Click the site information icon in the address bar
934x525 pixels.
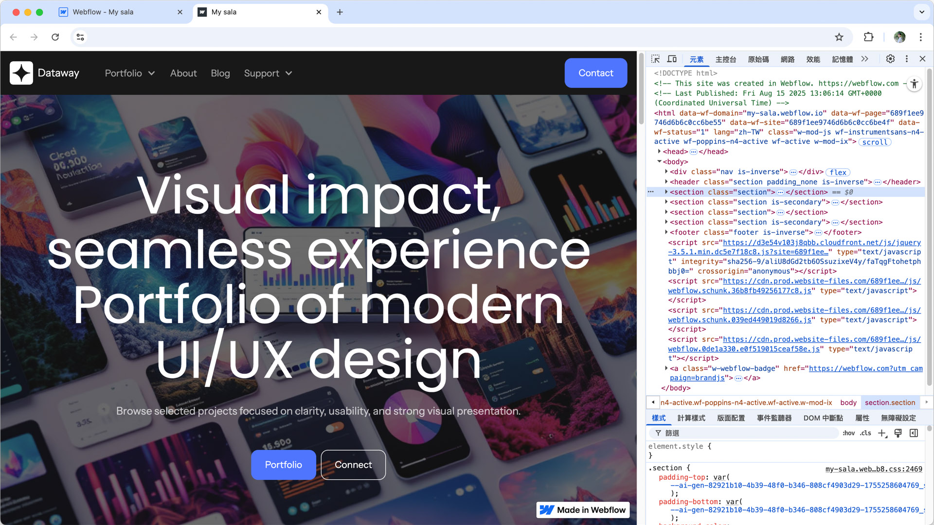coord(80,37)
